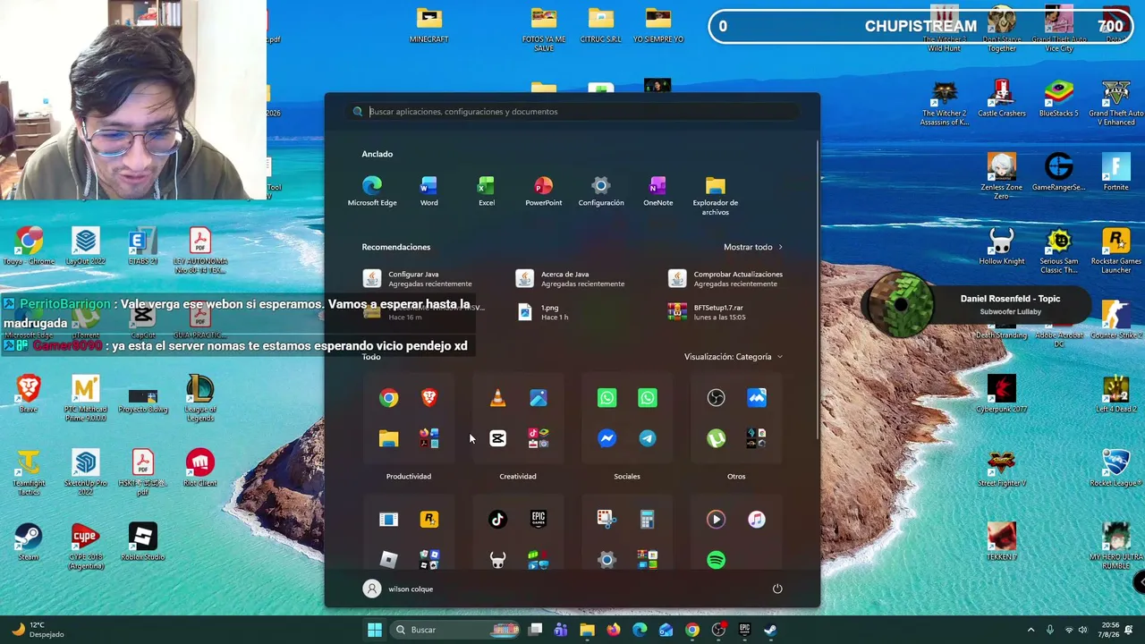Open Snipping Tool from the Start menu
Screen dimensions: 1145x644
[x=606, y=520]
